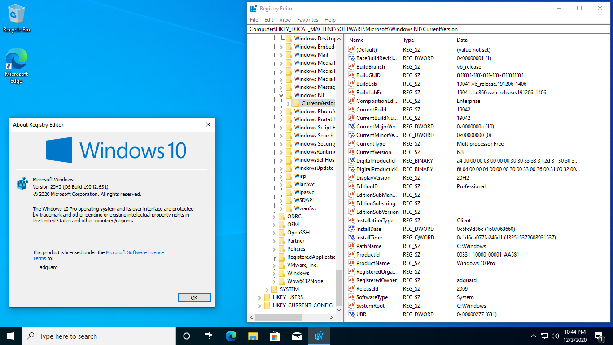Select the DisplayVersion value name

[x=373, y=177]
